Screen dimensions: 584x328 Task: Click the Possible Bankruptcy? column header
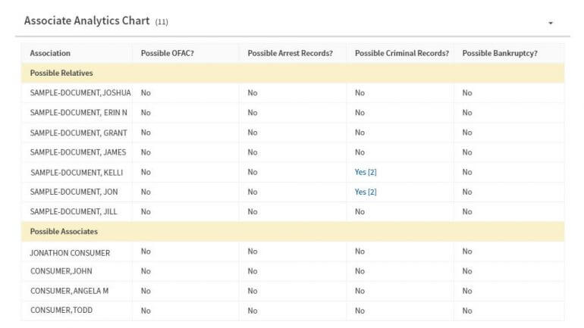[500, 53]
